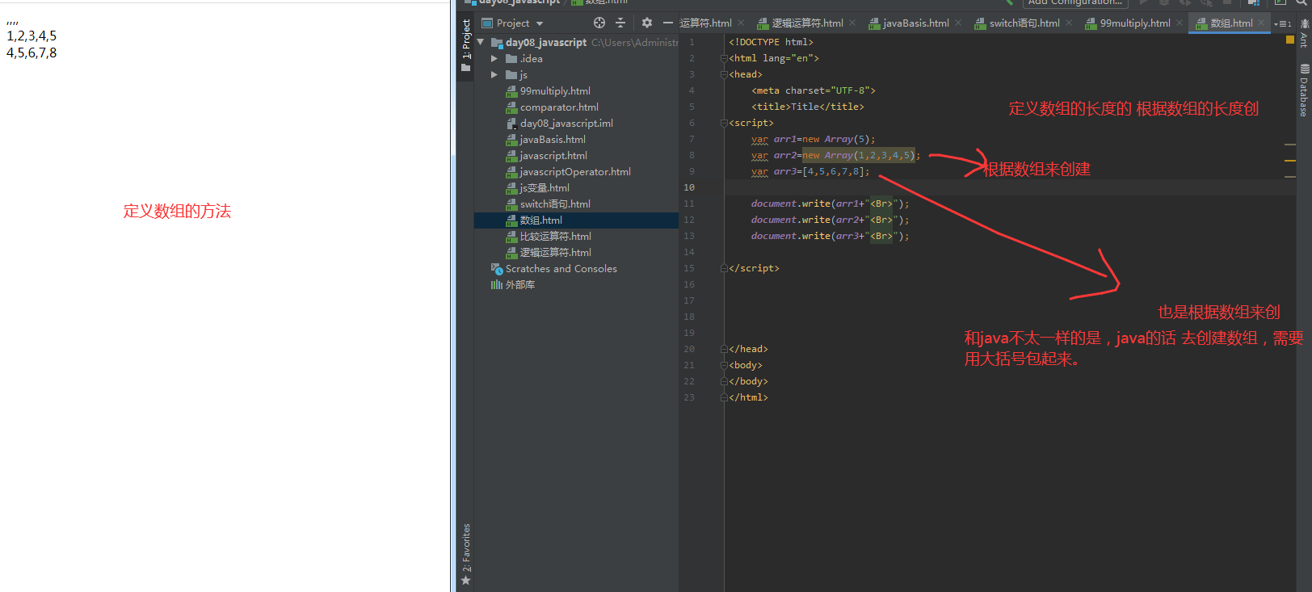Click the var arr3 code line
1312x592 pixels.
pos(810,171)
